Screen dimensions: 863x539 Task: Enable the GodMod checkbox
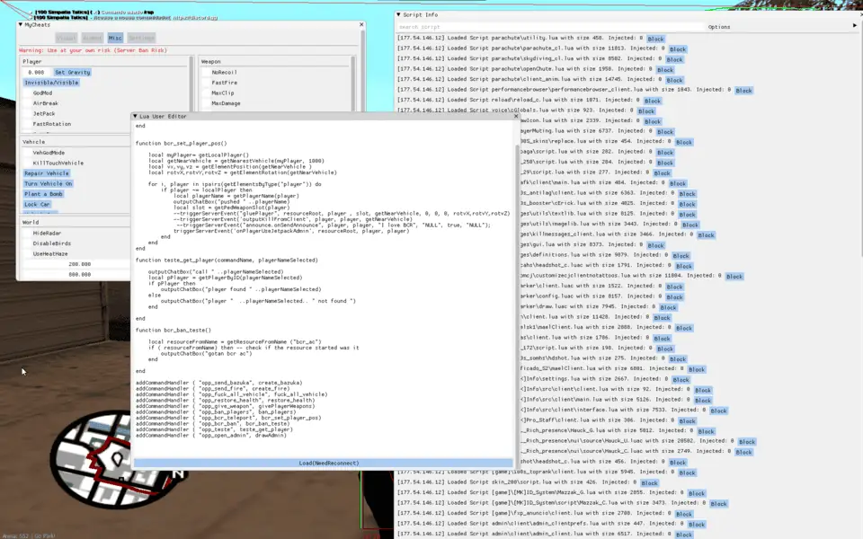coord(26,93)
